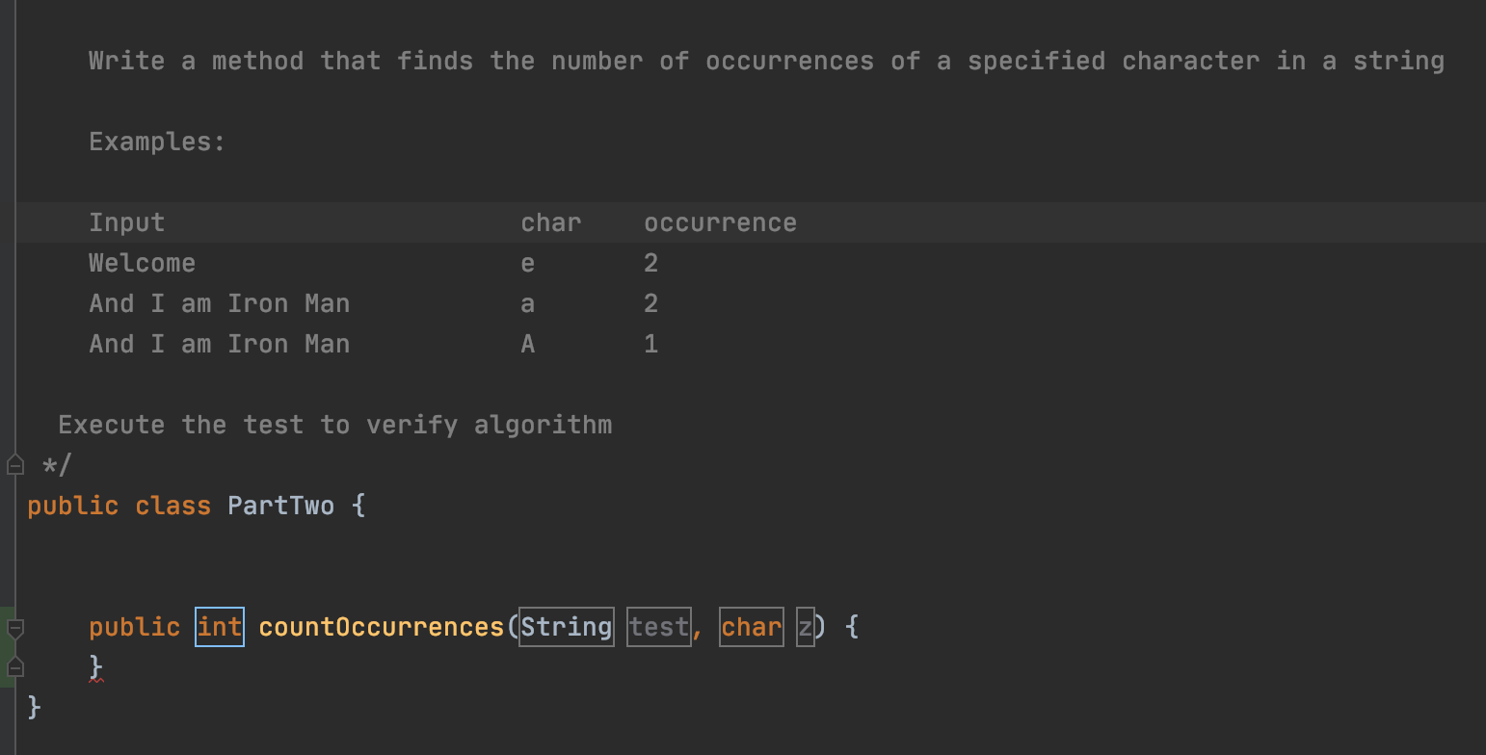Screen dimensions: 1486x755
Task: Click the word Welcome in comment table
Action: tap(142, 263)
